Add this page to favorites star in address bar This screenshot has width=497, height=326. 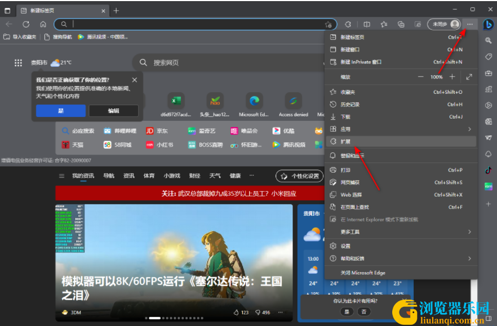coord(329,24)
